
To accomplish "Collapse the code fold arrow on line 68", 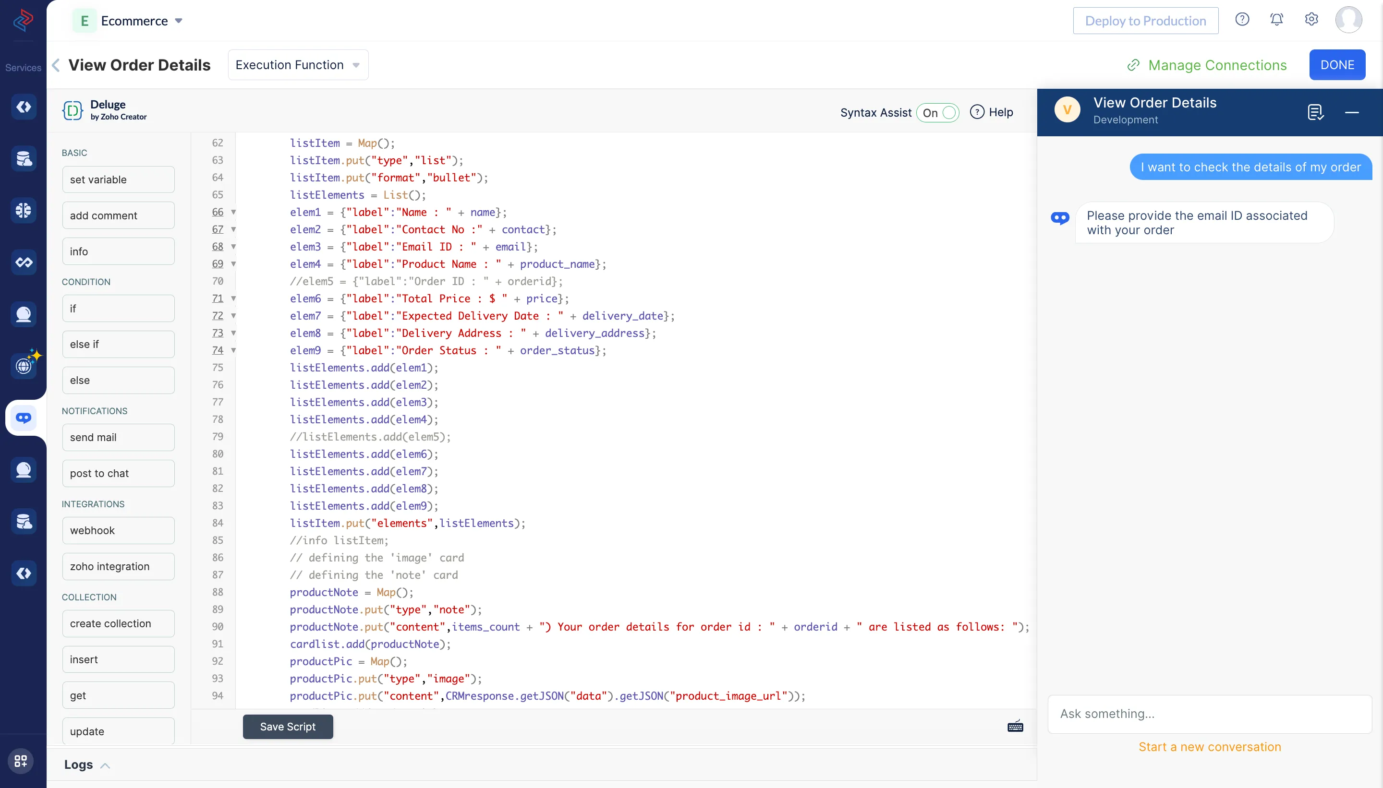I will [233, 247].
